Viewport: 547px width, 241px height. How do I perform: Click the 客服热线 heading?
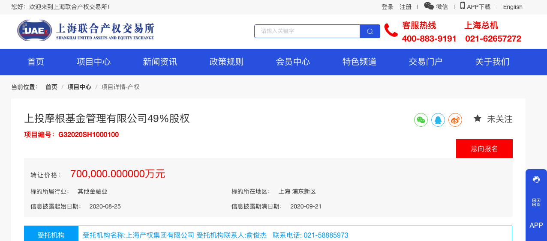tap(419, 25)
